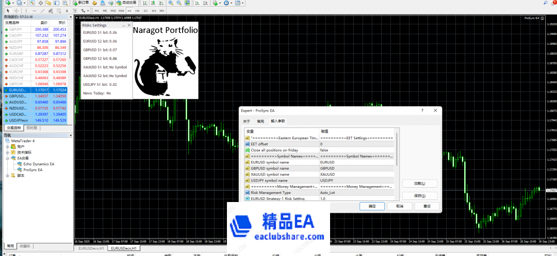Open the 即时图 tick chart tab
Screen dimensions: 557x256
pyautogui.click(x=31, y=128)
